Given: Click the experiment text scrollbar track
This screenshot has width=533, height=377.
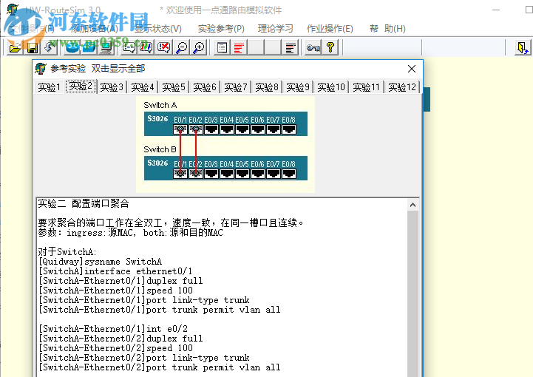Looking at the screenshot, I should click(413, 292).
